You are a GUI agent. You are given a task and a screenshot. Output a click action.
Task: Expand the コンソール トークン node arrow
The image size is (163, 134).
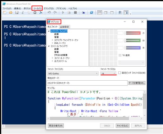coord(52,58)
